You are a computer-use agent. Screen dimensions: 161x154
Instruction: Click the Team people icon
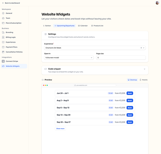3,18
